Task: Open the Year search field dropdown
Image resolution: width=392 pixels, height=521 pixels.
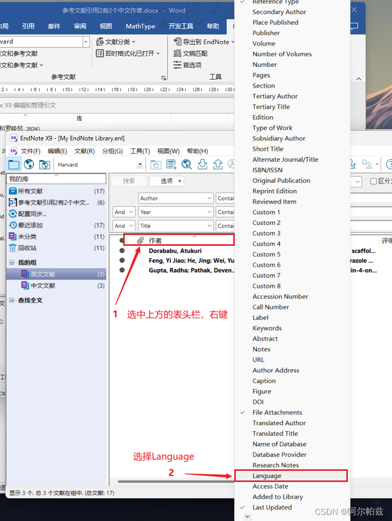Action: click(209, 212)
